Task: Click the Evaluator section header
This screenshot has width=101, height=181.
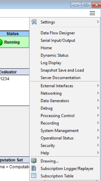Action: (15, 72)
